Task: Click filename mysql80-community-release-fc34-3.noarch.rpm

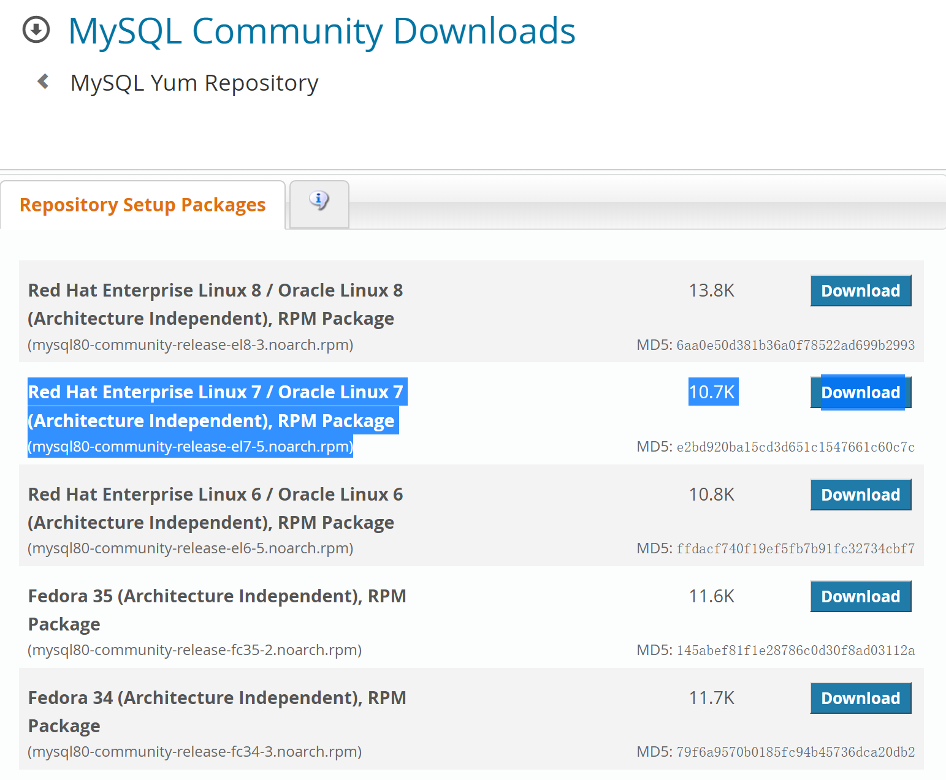Action: pyautogui.click(x=195, y=752)
